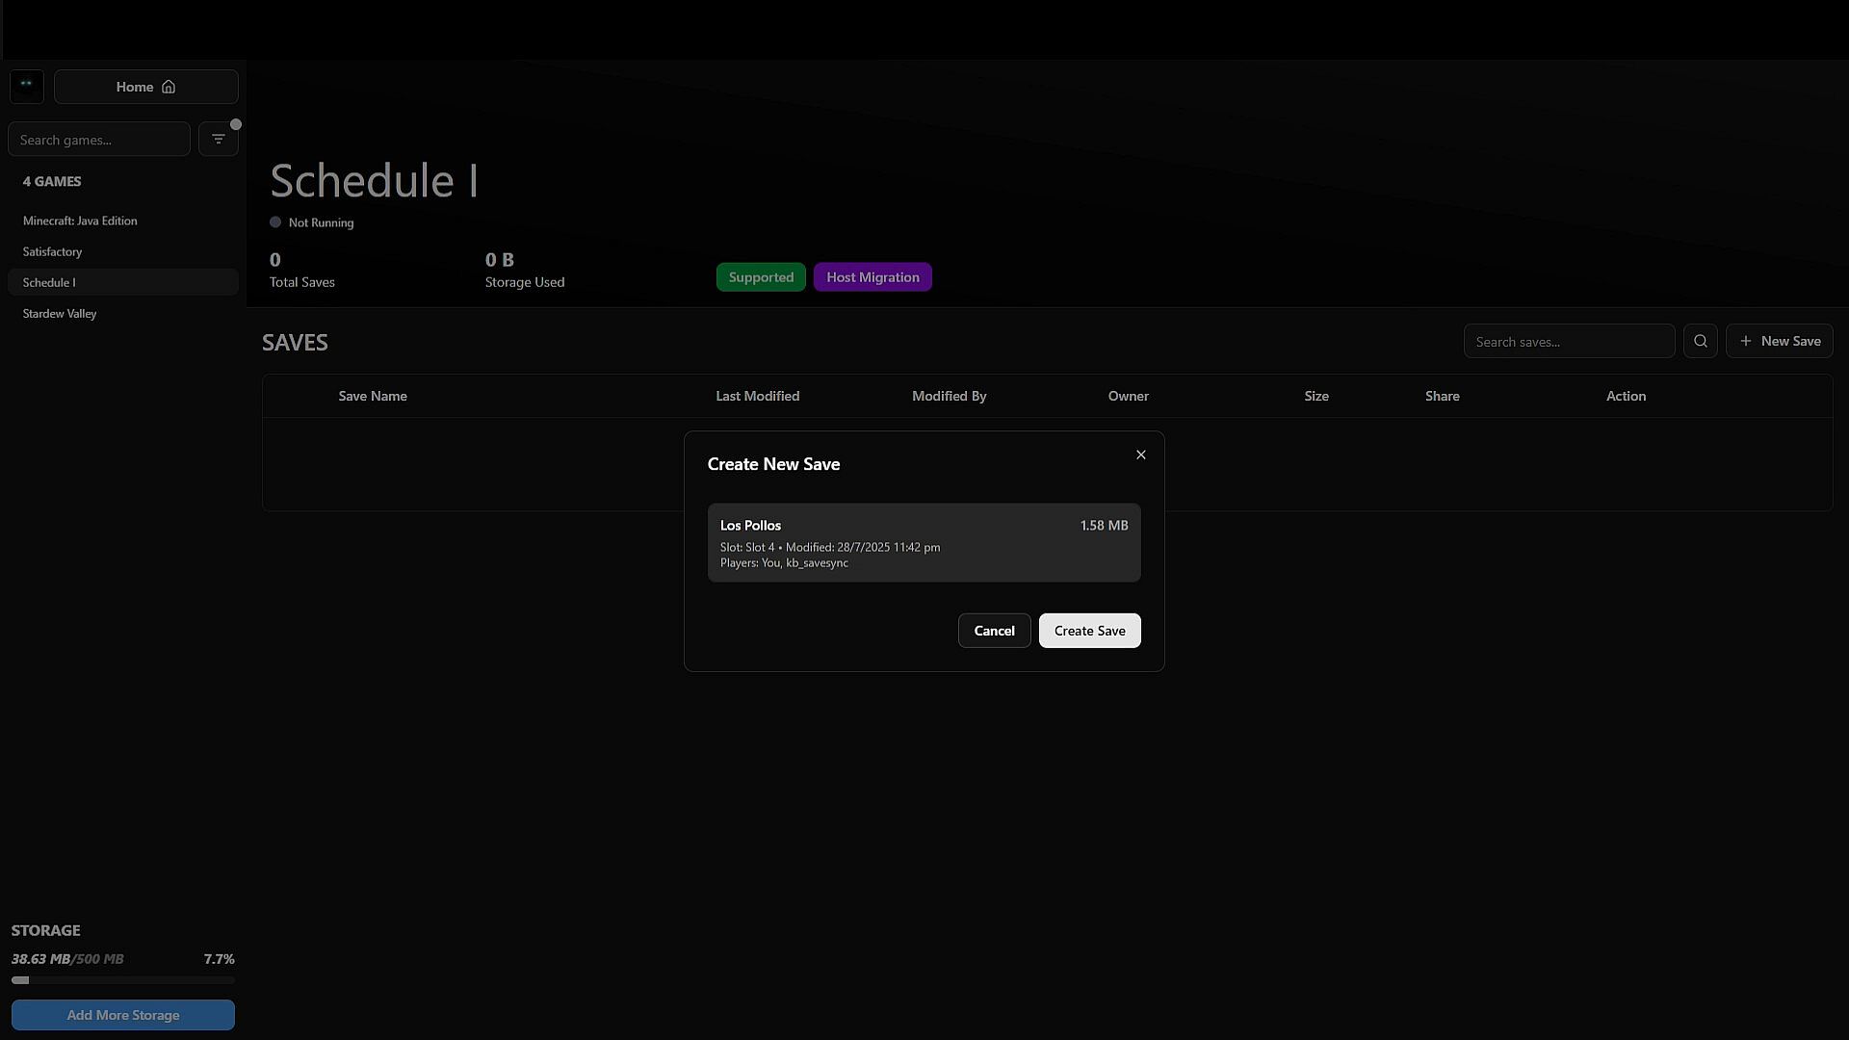Viewport: 1849px width, 1040px height.
Task: Click the magnifier search saves icon
Action: (1701, 341)
